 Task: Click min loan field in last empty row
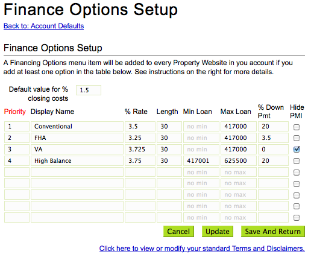click(201, 218)
